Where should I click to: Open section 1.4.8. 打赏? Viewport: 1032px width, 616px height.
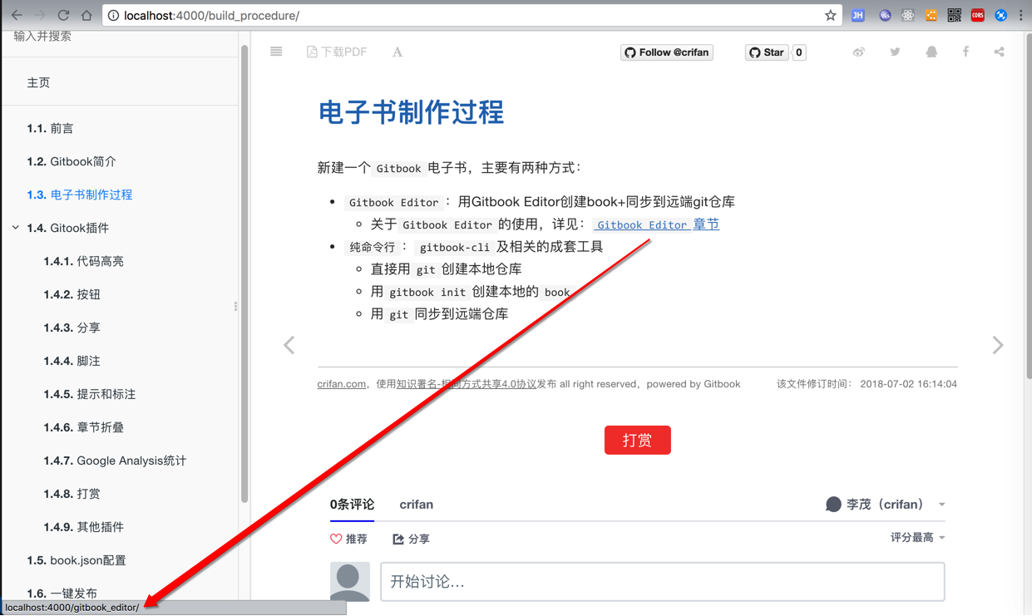[x=72, y=494]
